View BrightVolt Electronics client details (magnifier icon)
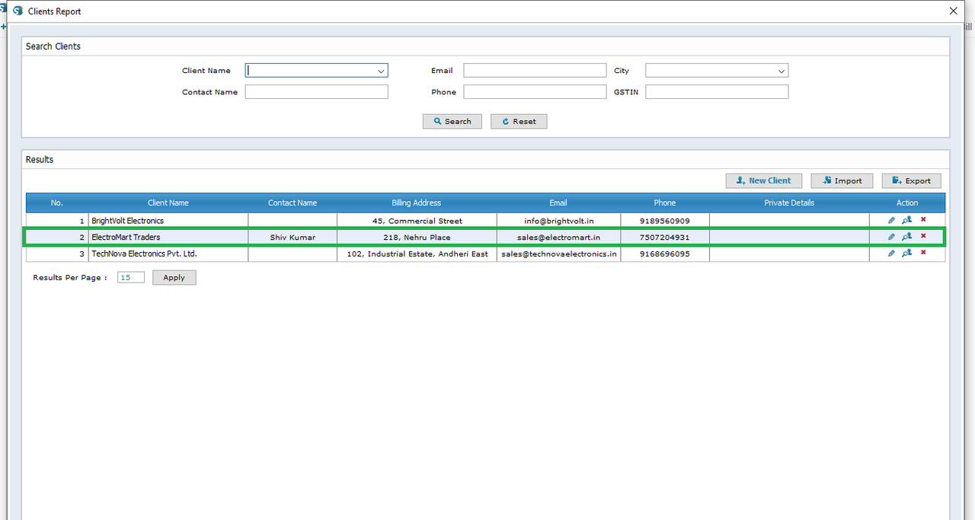The height and width of the screenshot is (520, 975). pos(907,220)
